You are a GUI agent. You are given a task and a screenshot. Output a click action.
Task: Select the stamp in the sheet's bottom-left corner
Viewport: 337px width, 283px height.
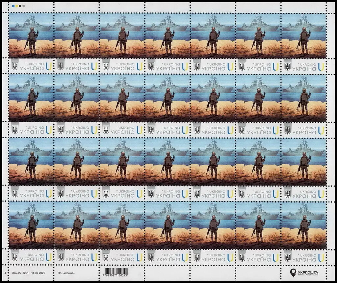[x=31, y=233]
